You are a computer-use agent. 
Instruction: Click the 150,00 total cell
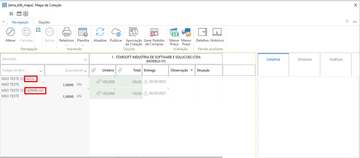pyautogui.click(x=129, y=93)
